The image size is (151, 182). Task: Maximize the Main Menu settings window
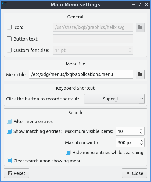click(140, 5)
